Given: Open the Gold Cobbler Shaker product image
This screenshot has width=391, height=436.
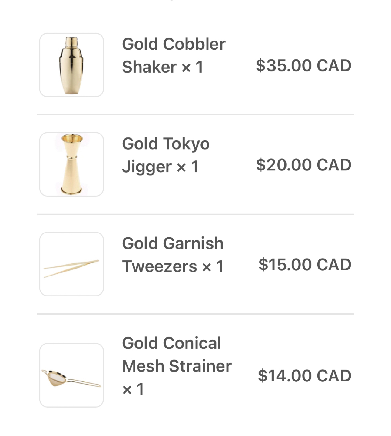Looking at the screenshot, I should click(71, 65).
